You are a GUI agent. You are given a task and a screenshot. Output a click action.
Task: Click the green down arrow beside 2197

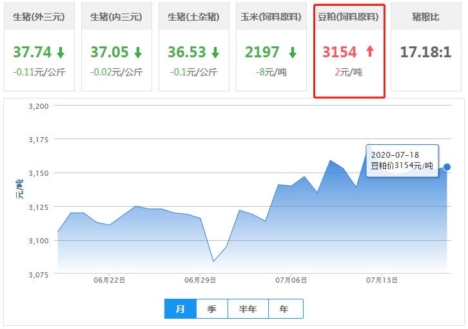293,52
